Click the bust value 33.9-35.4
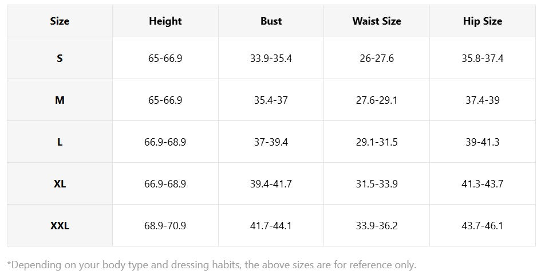541x274 pixels. coord(271,58)
